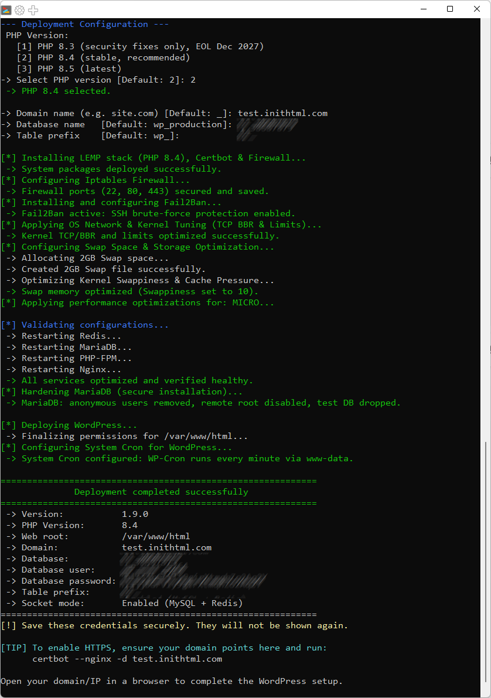Click 'Configuring Swap Space & Storage Optimization' line
This screenshot has height=698, width=491.
click(x=138, y=247)
